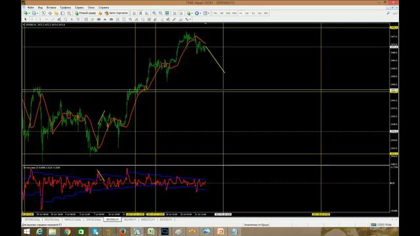Click the connection status kb indicator
Screen dimensions: 420x236
coord(381,224)
